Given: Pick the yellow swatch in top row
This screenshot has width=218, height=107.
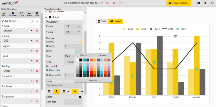Looking at the screenshot, I should coord(95,60).
